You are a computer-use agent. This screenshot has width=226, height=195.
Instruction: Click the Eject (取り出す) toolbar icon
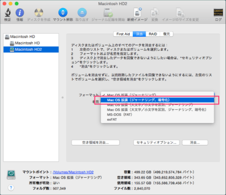(82, 13)
